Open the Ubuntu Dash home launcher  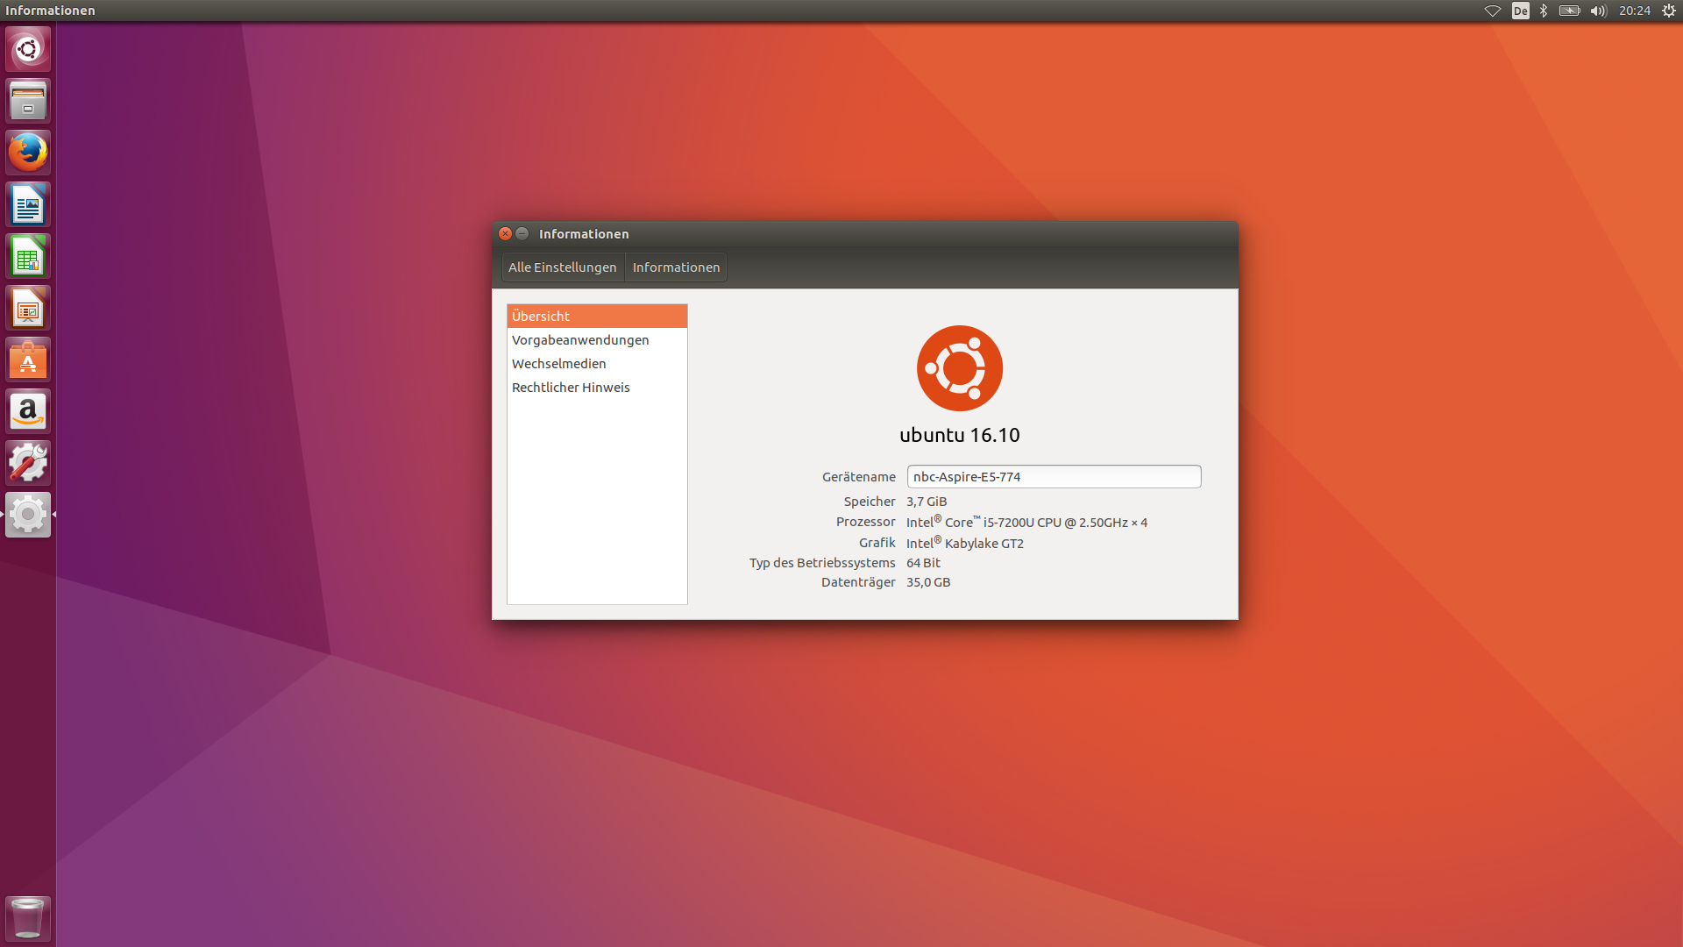(28, 49)
